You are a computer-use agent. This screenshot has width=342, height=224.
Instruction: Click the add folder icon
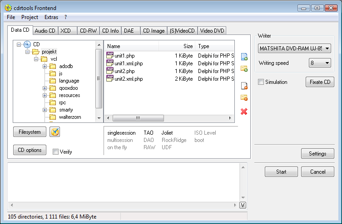click(244, 69)
